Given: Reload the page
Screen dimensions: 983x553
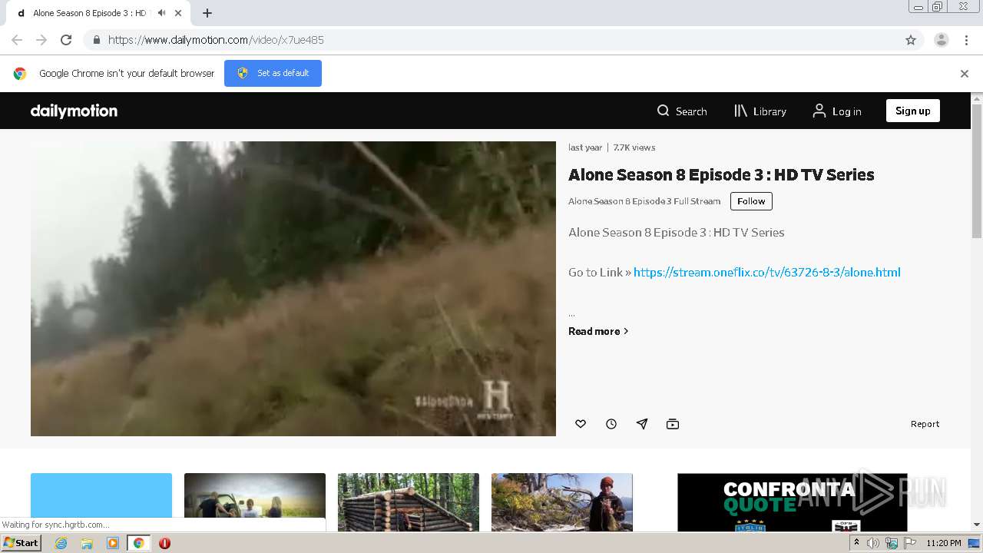Looking at the screenshot, I should [x=66, y=40].
